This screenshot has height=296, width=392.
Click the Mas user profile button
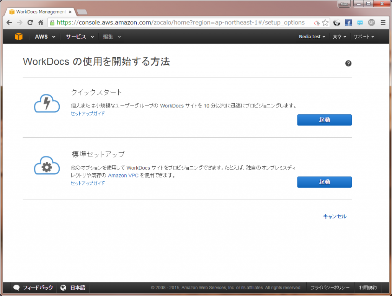pos(344,4)
